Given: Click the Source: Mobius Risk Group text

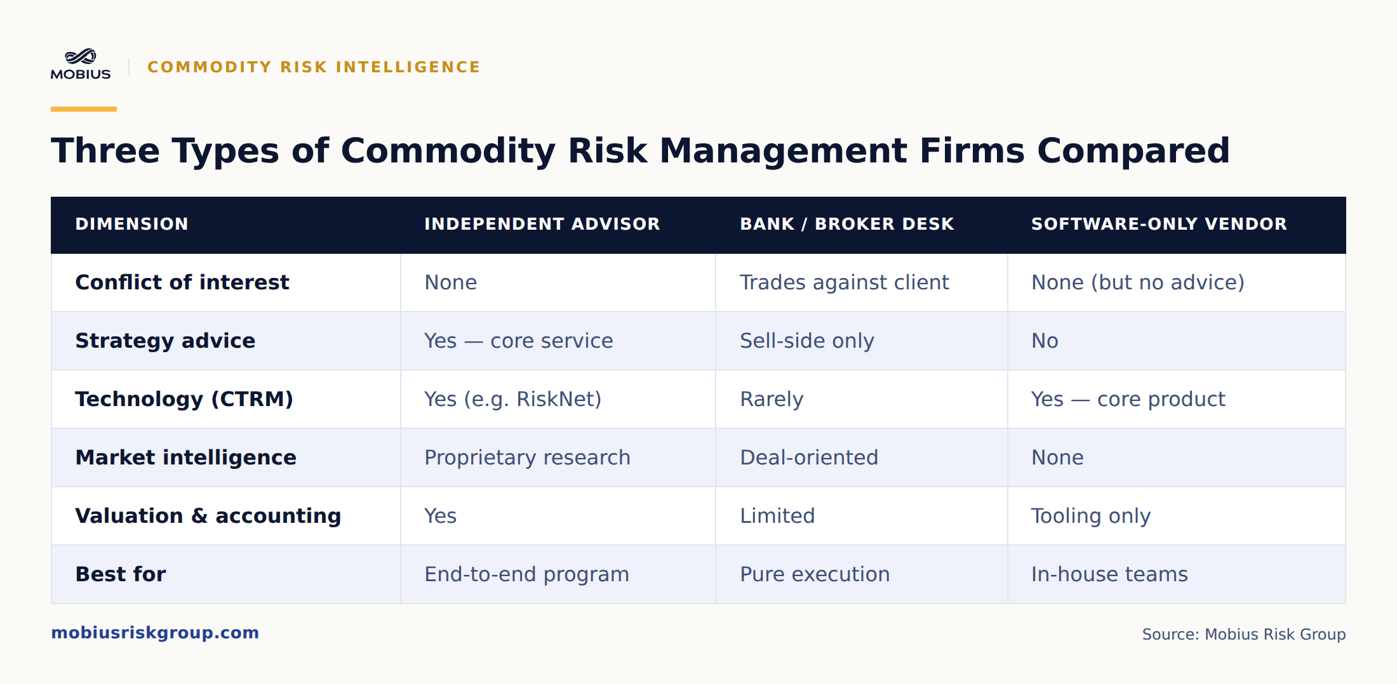Looking at the screenshot, I should (x=1244, y=634).
